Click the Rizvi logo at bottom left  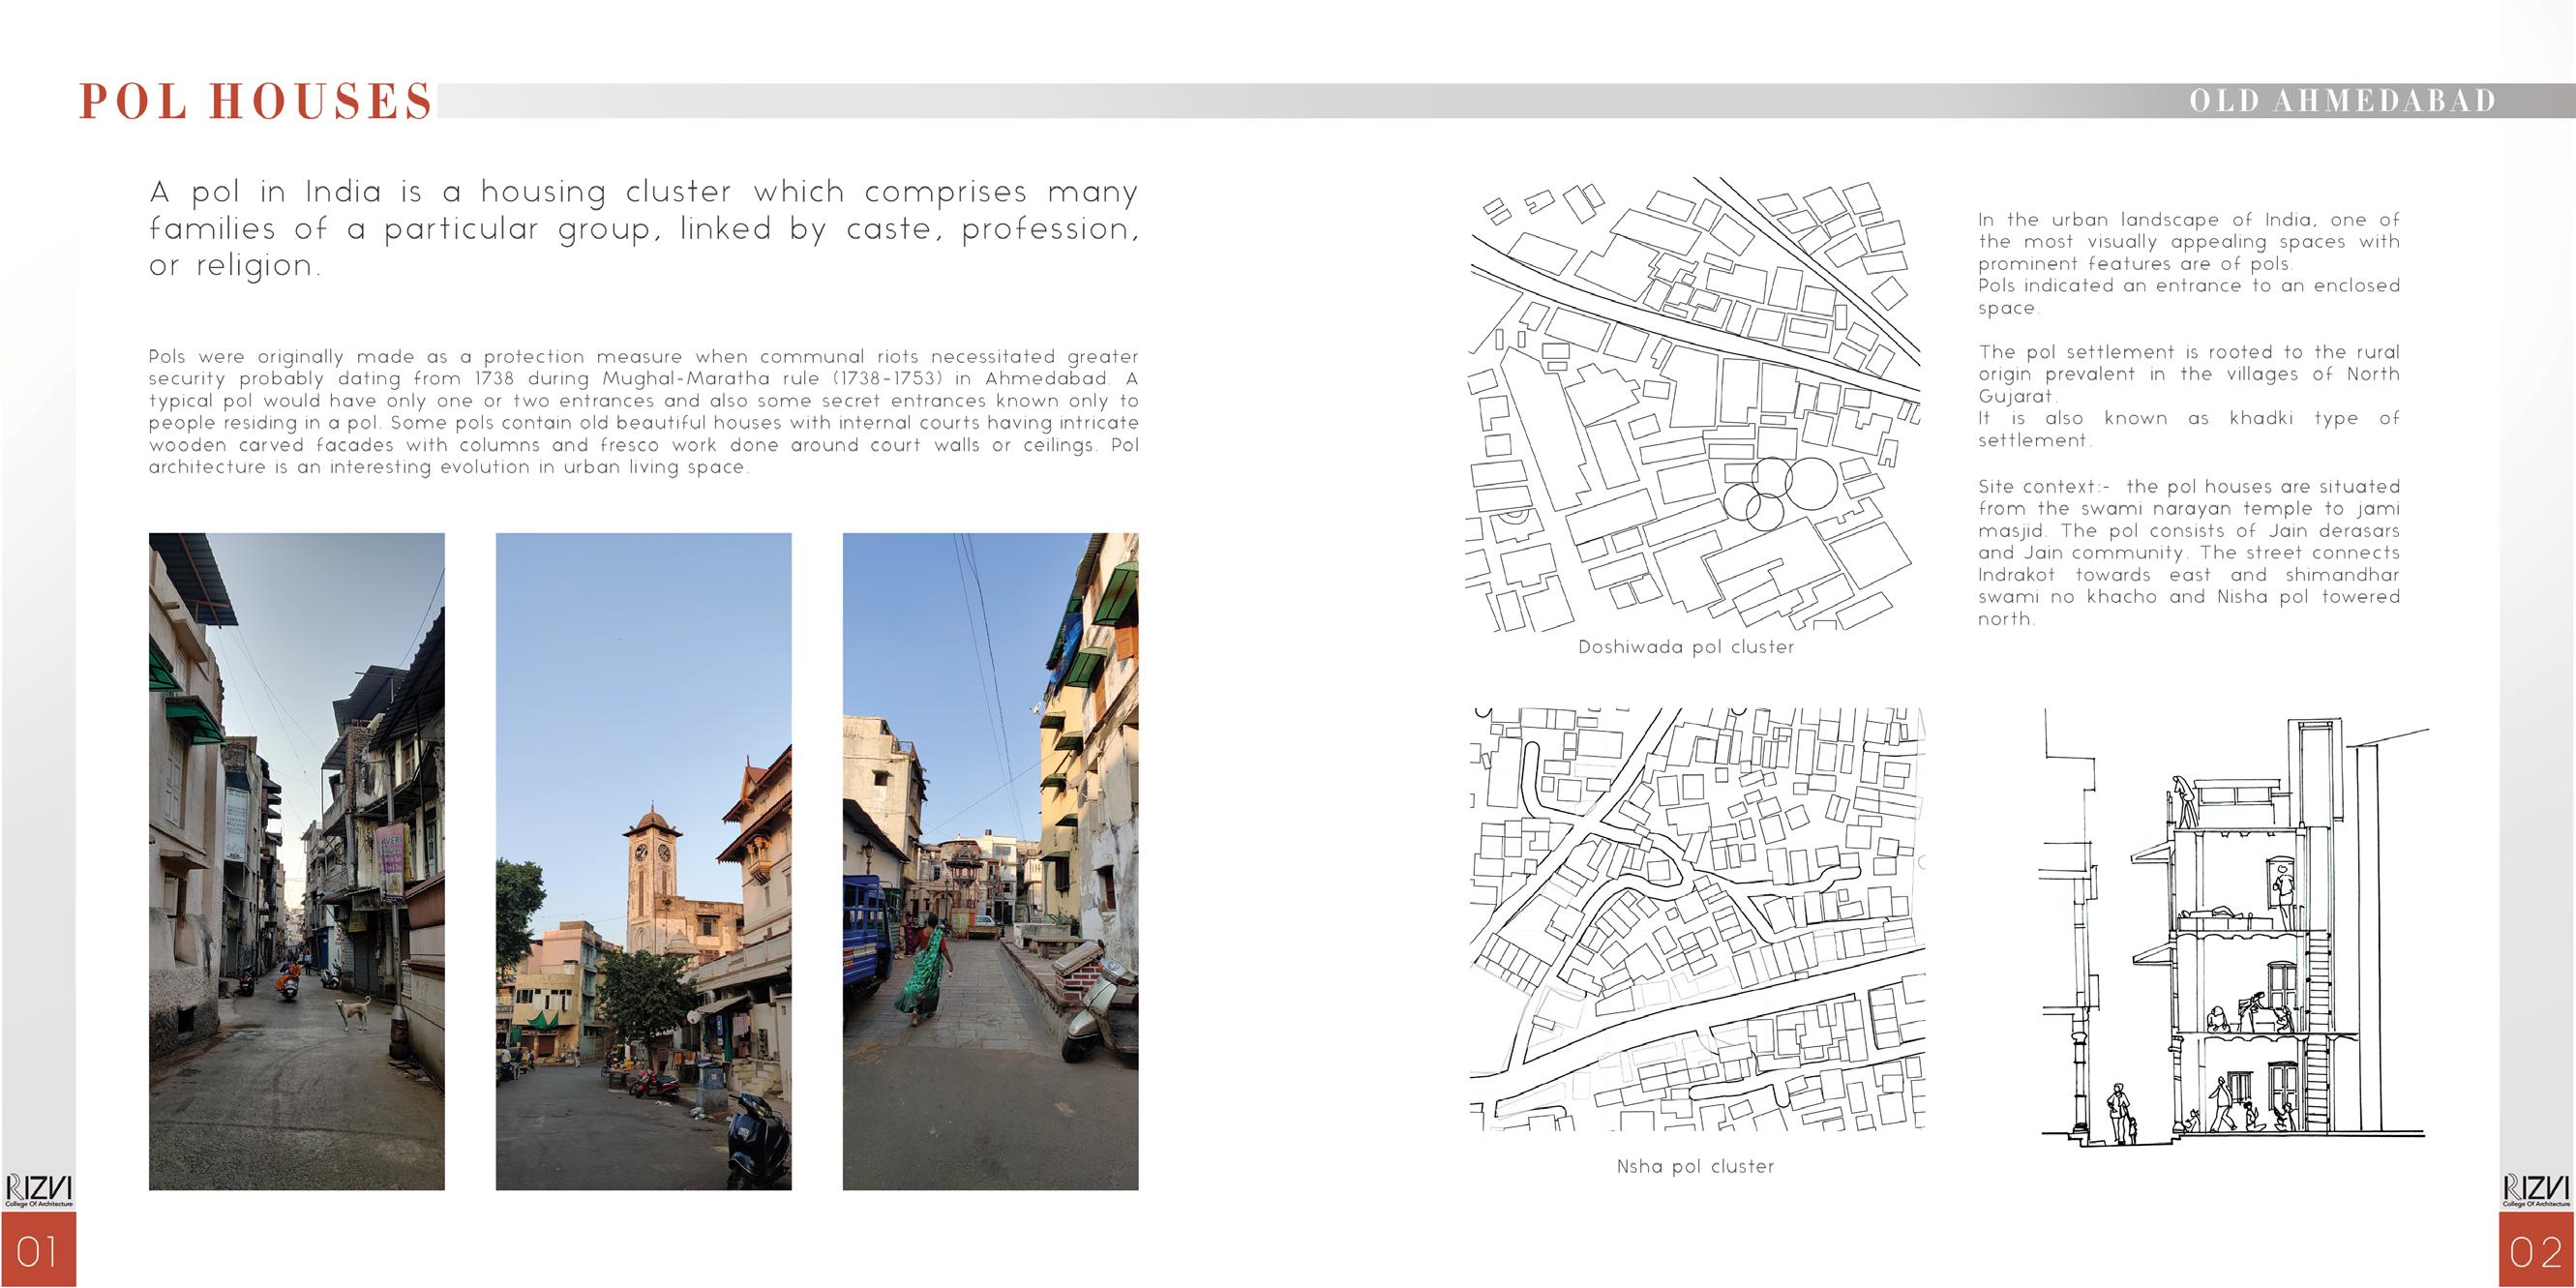(x=38, y=1190)
